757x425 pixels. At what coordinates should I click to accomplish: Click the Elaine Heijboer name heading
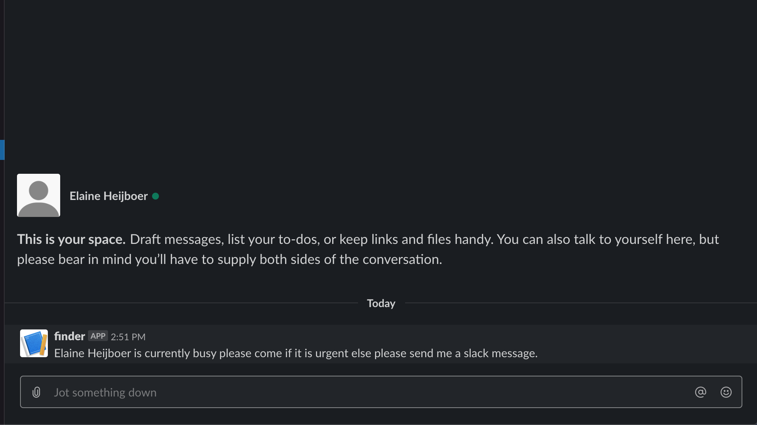pos(108,196)
